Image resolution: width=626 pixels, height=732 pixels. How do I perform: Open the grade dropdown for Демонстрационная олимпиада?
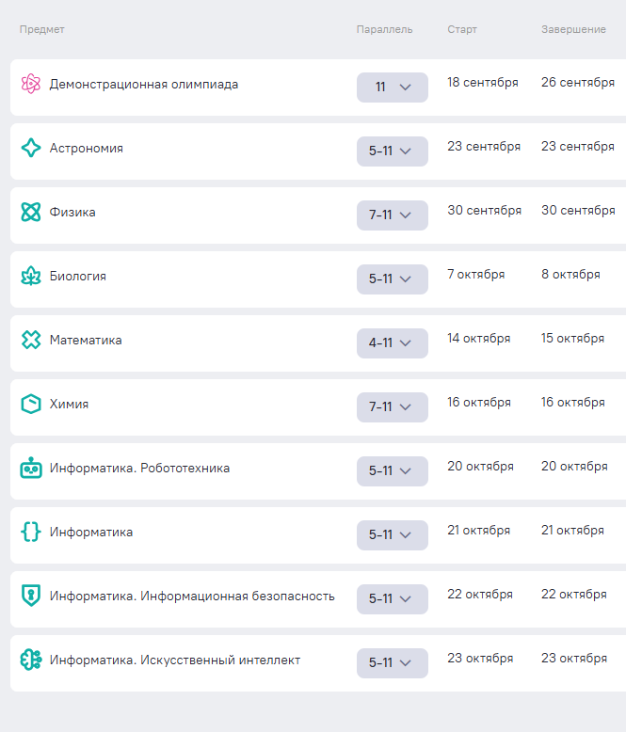pyautogui.click(x=392, y=88)
